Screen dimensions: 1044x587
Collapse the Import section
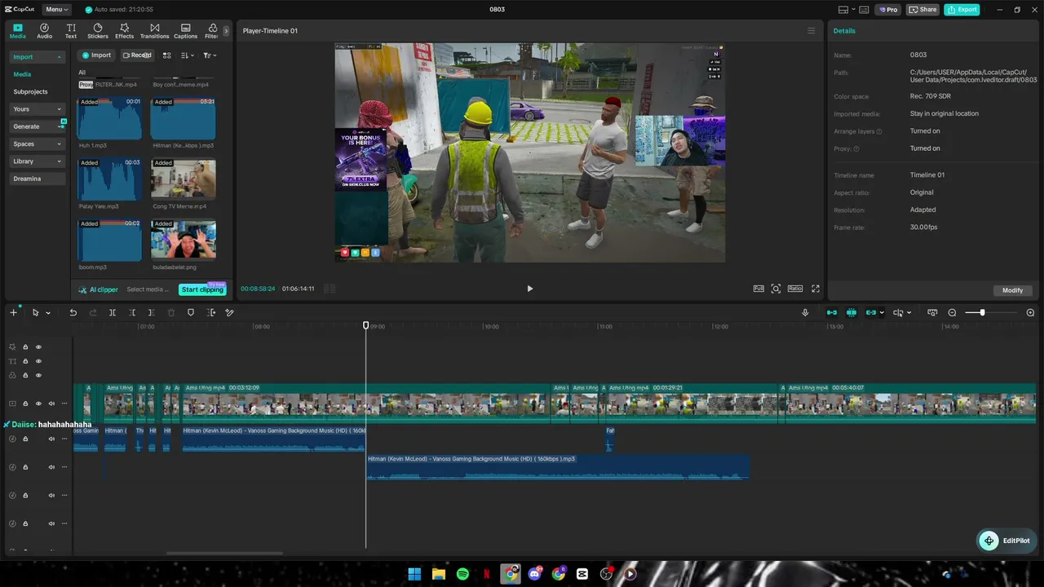[x=37, y=57]
